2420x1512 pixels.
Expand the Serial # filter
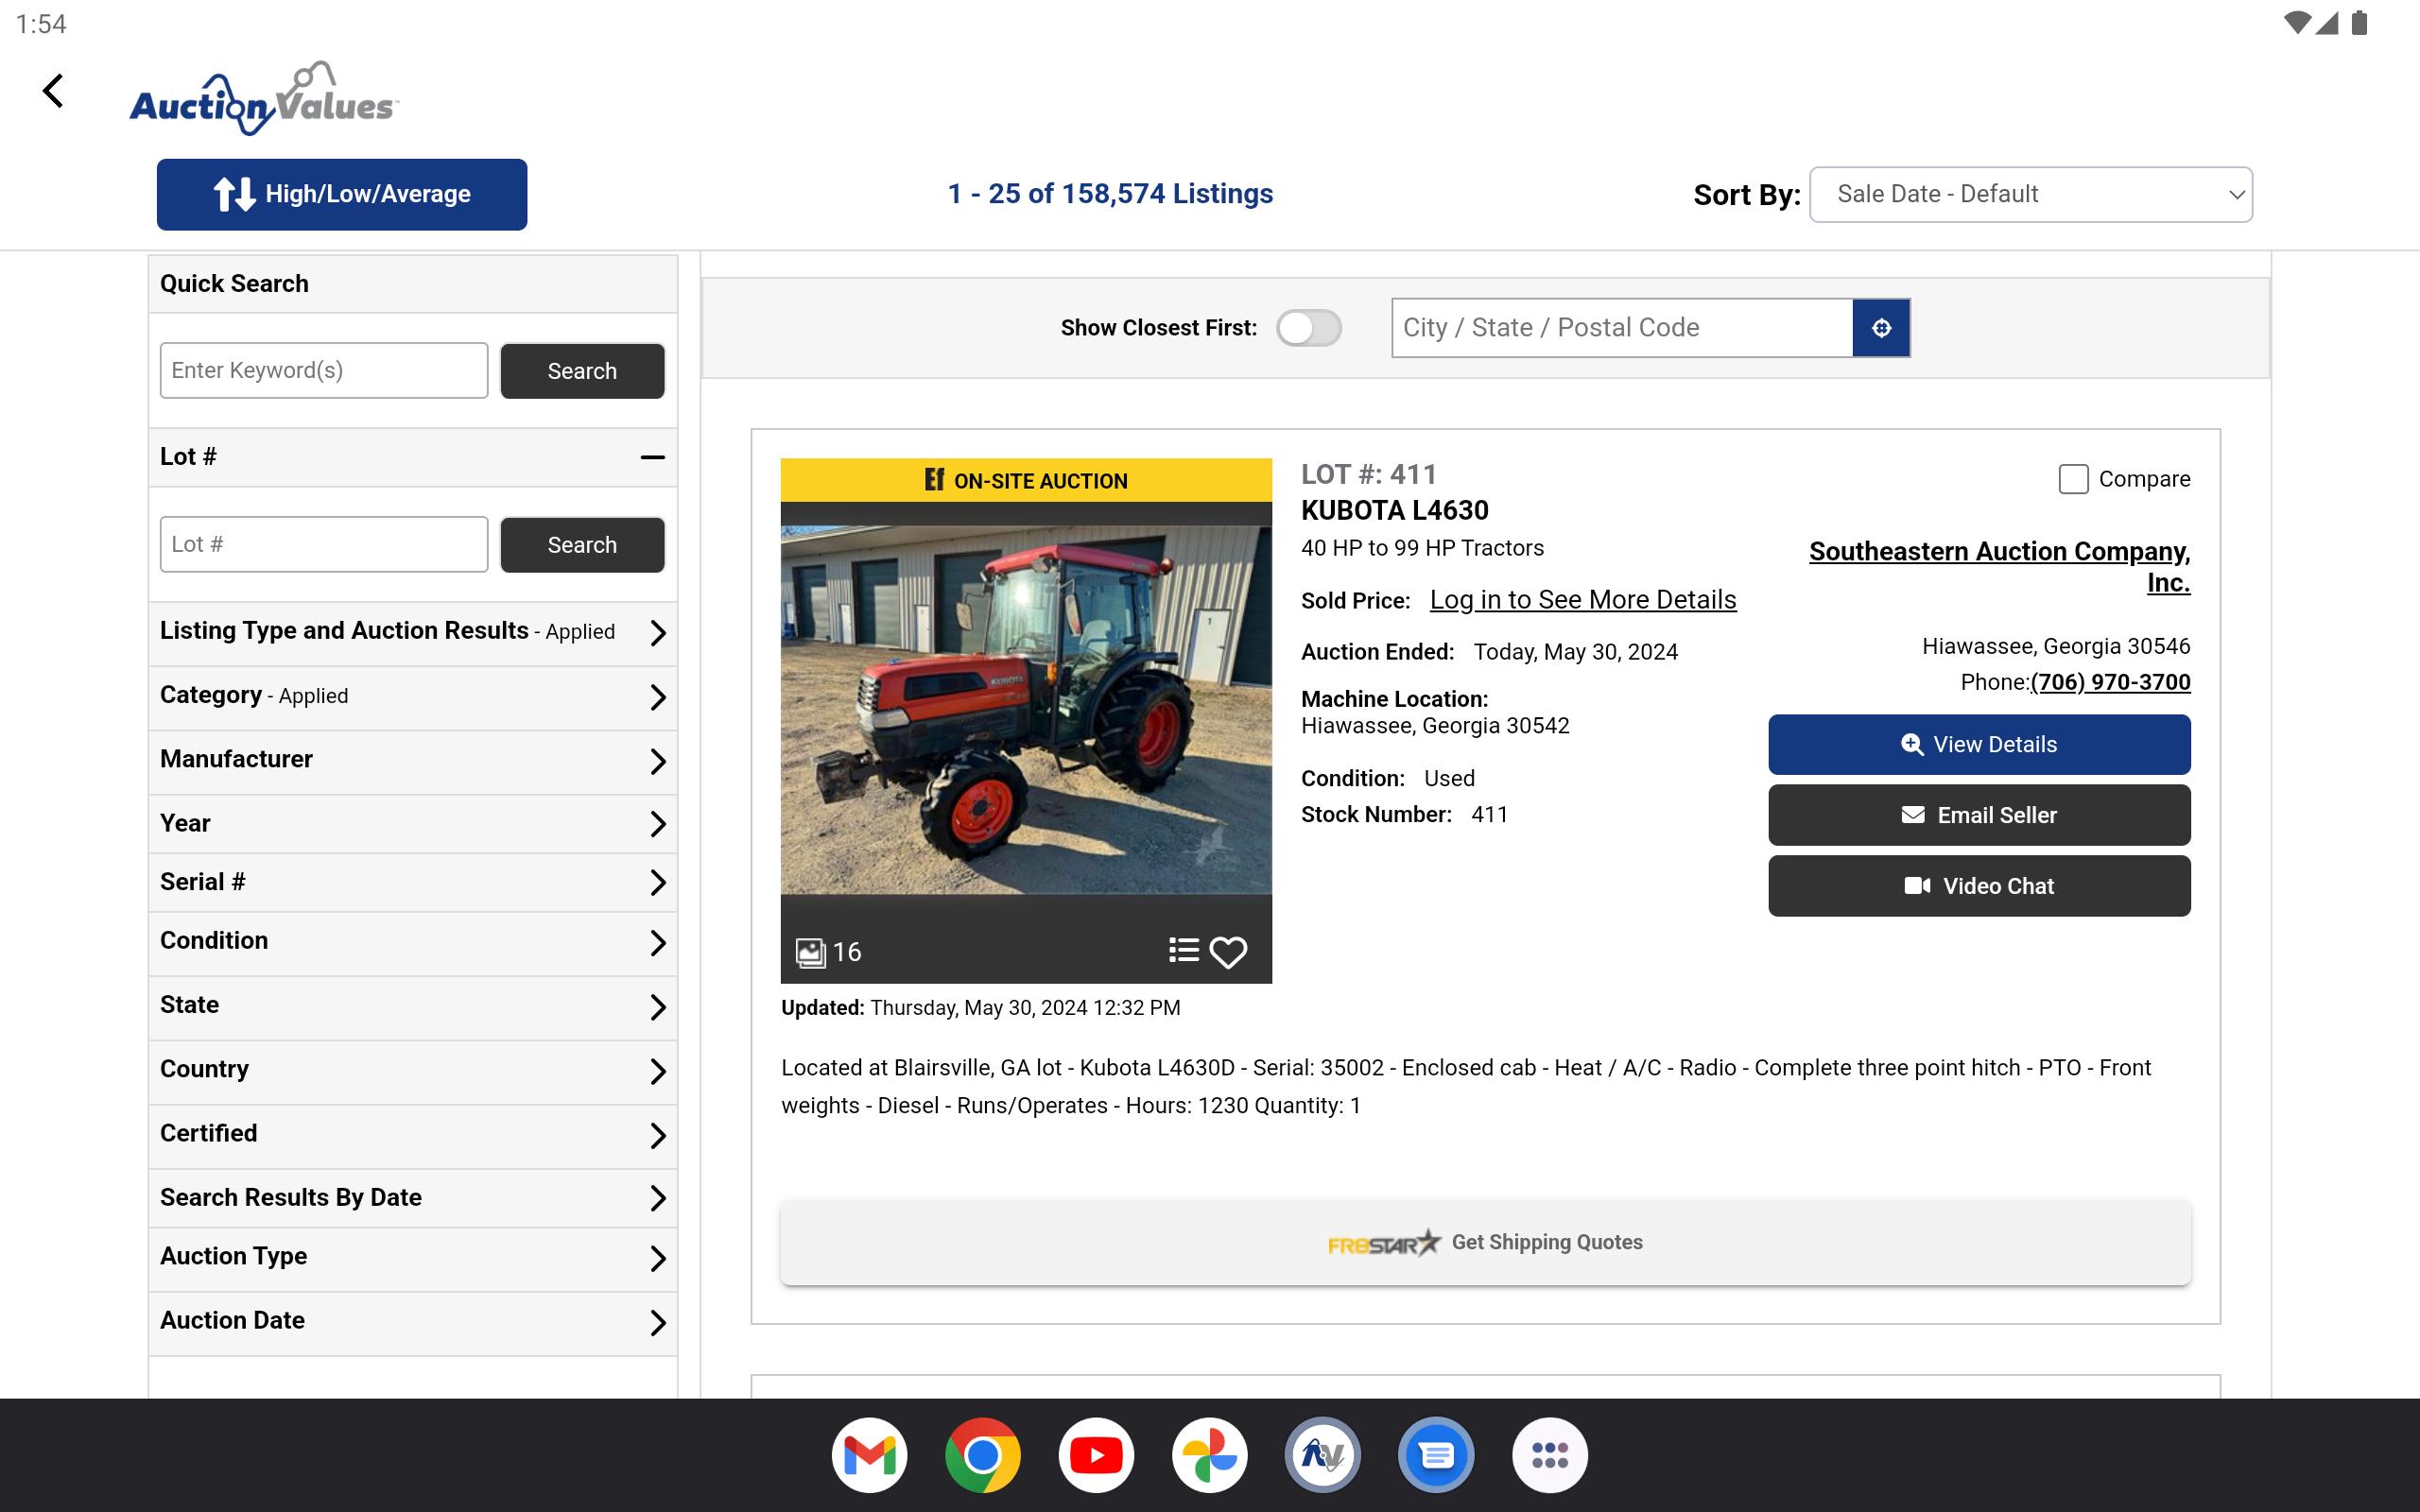413,882
